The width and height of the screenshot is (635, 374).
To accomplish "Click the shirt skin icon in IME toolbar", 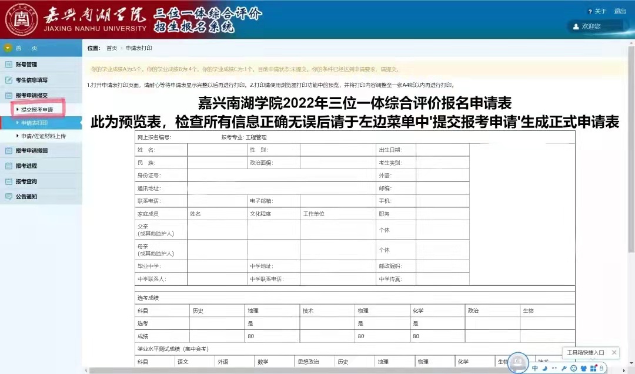I will click(584, 368).
